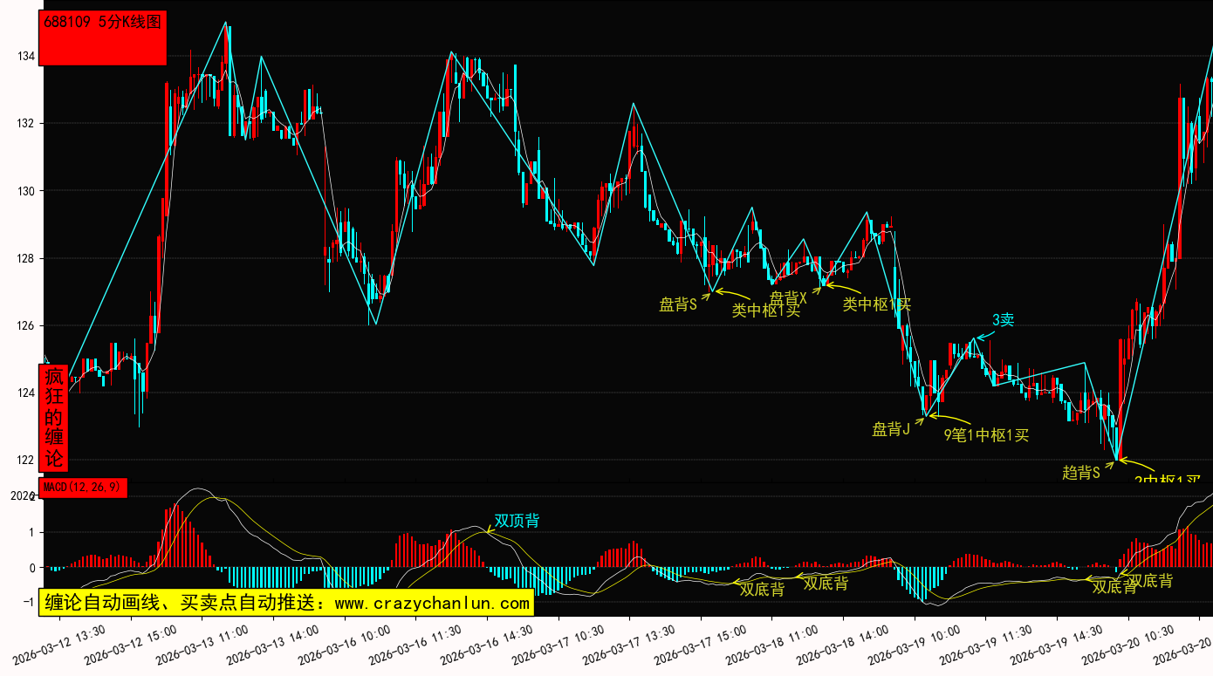The image size is (1213, 676).
Task: Click the 134 price axis label
Action: (x=24, y=57)
